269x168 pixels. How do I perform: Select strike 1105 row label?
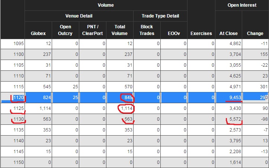click(19, 65)
